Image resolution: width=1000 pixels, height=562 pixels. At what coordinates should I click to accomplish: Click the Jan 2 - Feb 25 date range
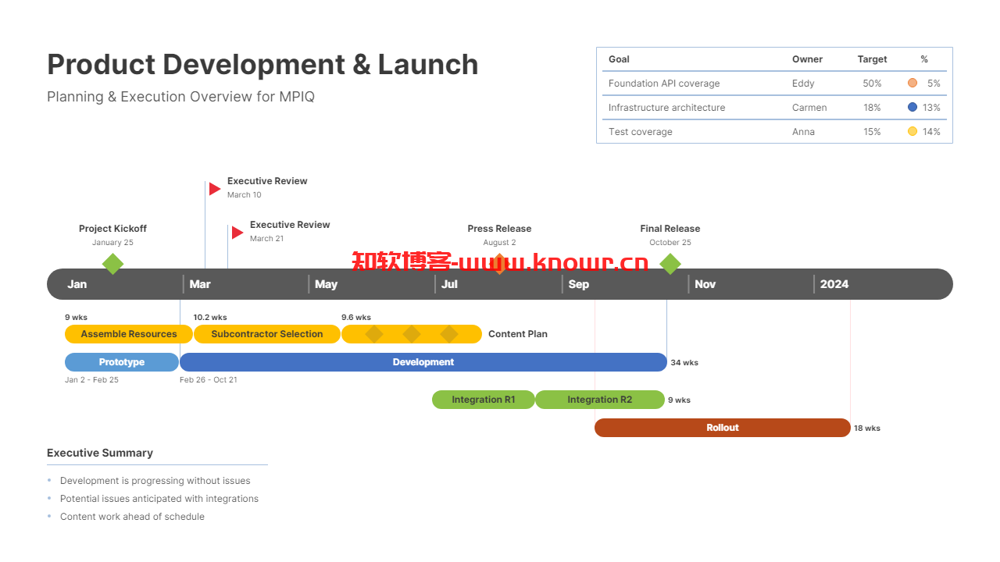click(x=92, y=380)
